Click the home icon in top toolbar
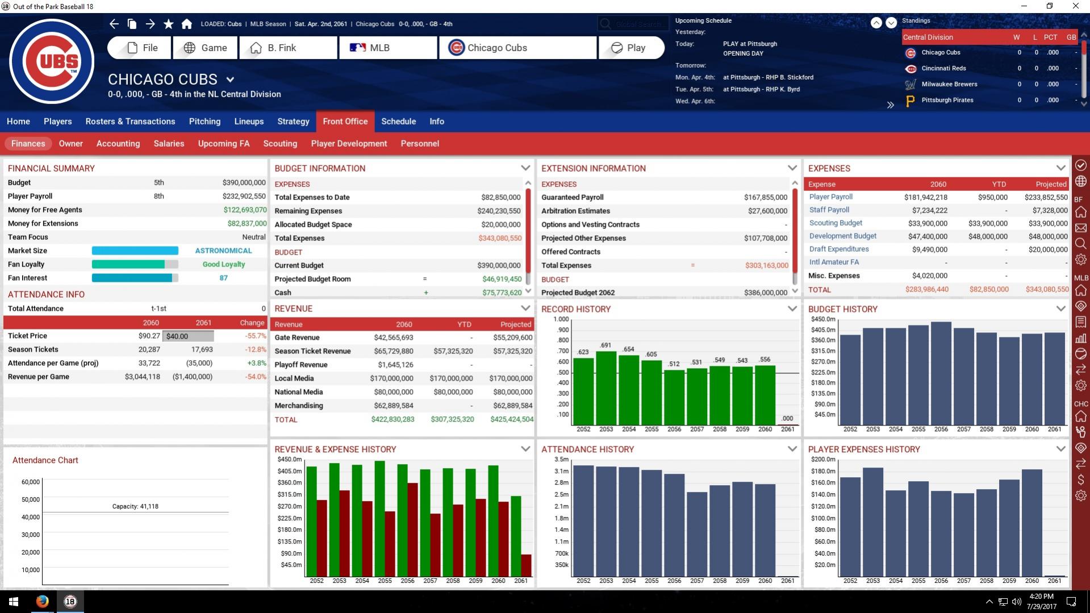1090x613 pixels. [187, 24]
